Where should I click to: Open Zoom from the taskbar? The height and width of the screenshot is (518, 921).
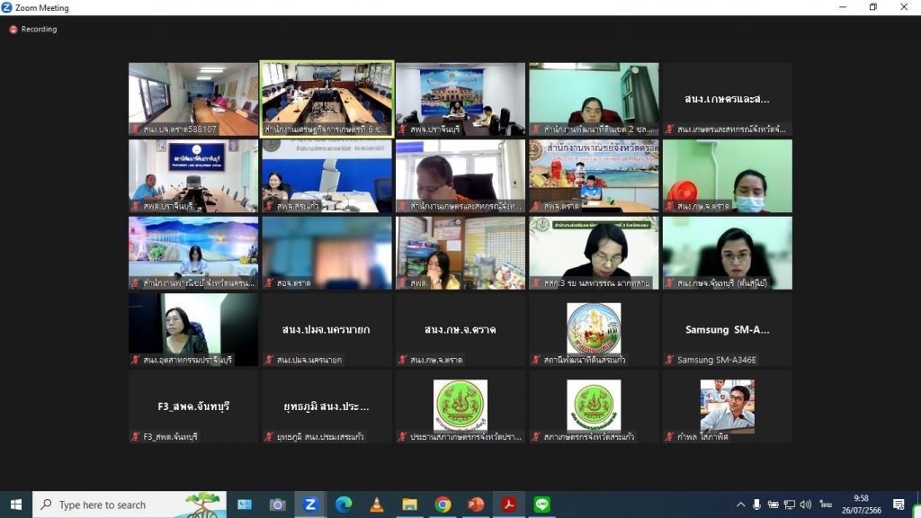[310, 505]
